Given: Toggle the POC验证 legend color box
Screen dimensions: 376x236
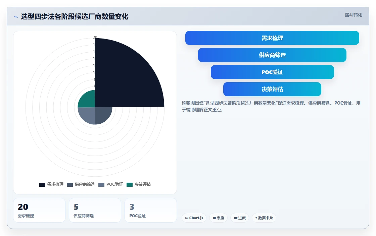Looking at the screenshot, I should (x=101, y=184).
